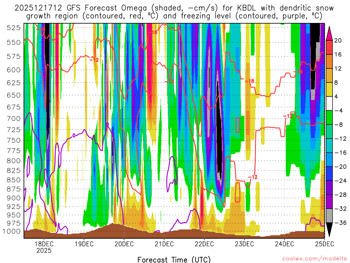
Task: Click the 925 pressure level label
Action: (x=14, y=206)
